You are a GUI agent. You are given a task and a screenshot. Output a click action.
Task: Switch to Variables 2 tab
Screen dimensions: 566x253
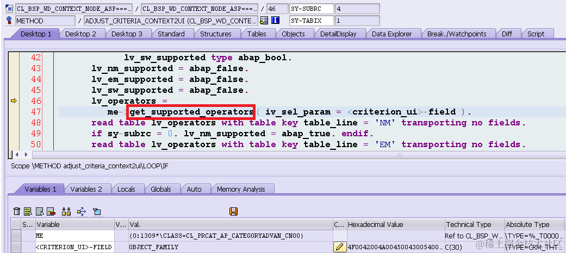coord(86,189)
